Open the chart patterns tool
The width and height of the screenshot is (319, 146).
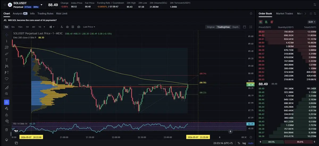(7, 66)
